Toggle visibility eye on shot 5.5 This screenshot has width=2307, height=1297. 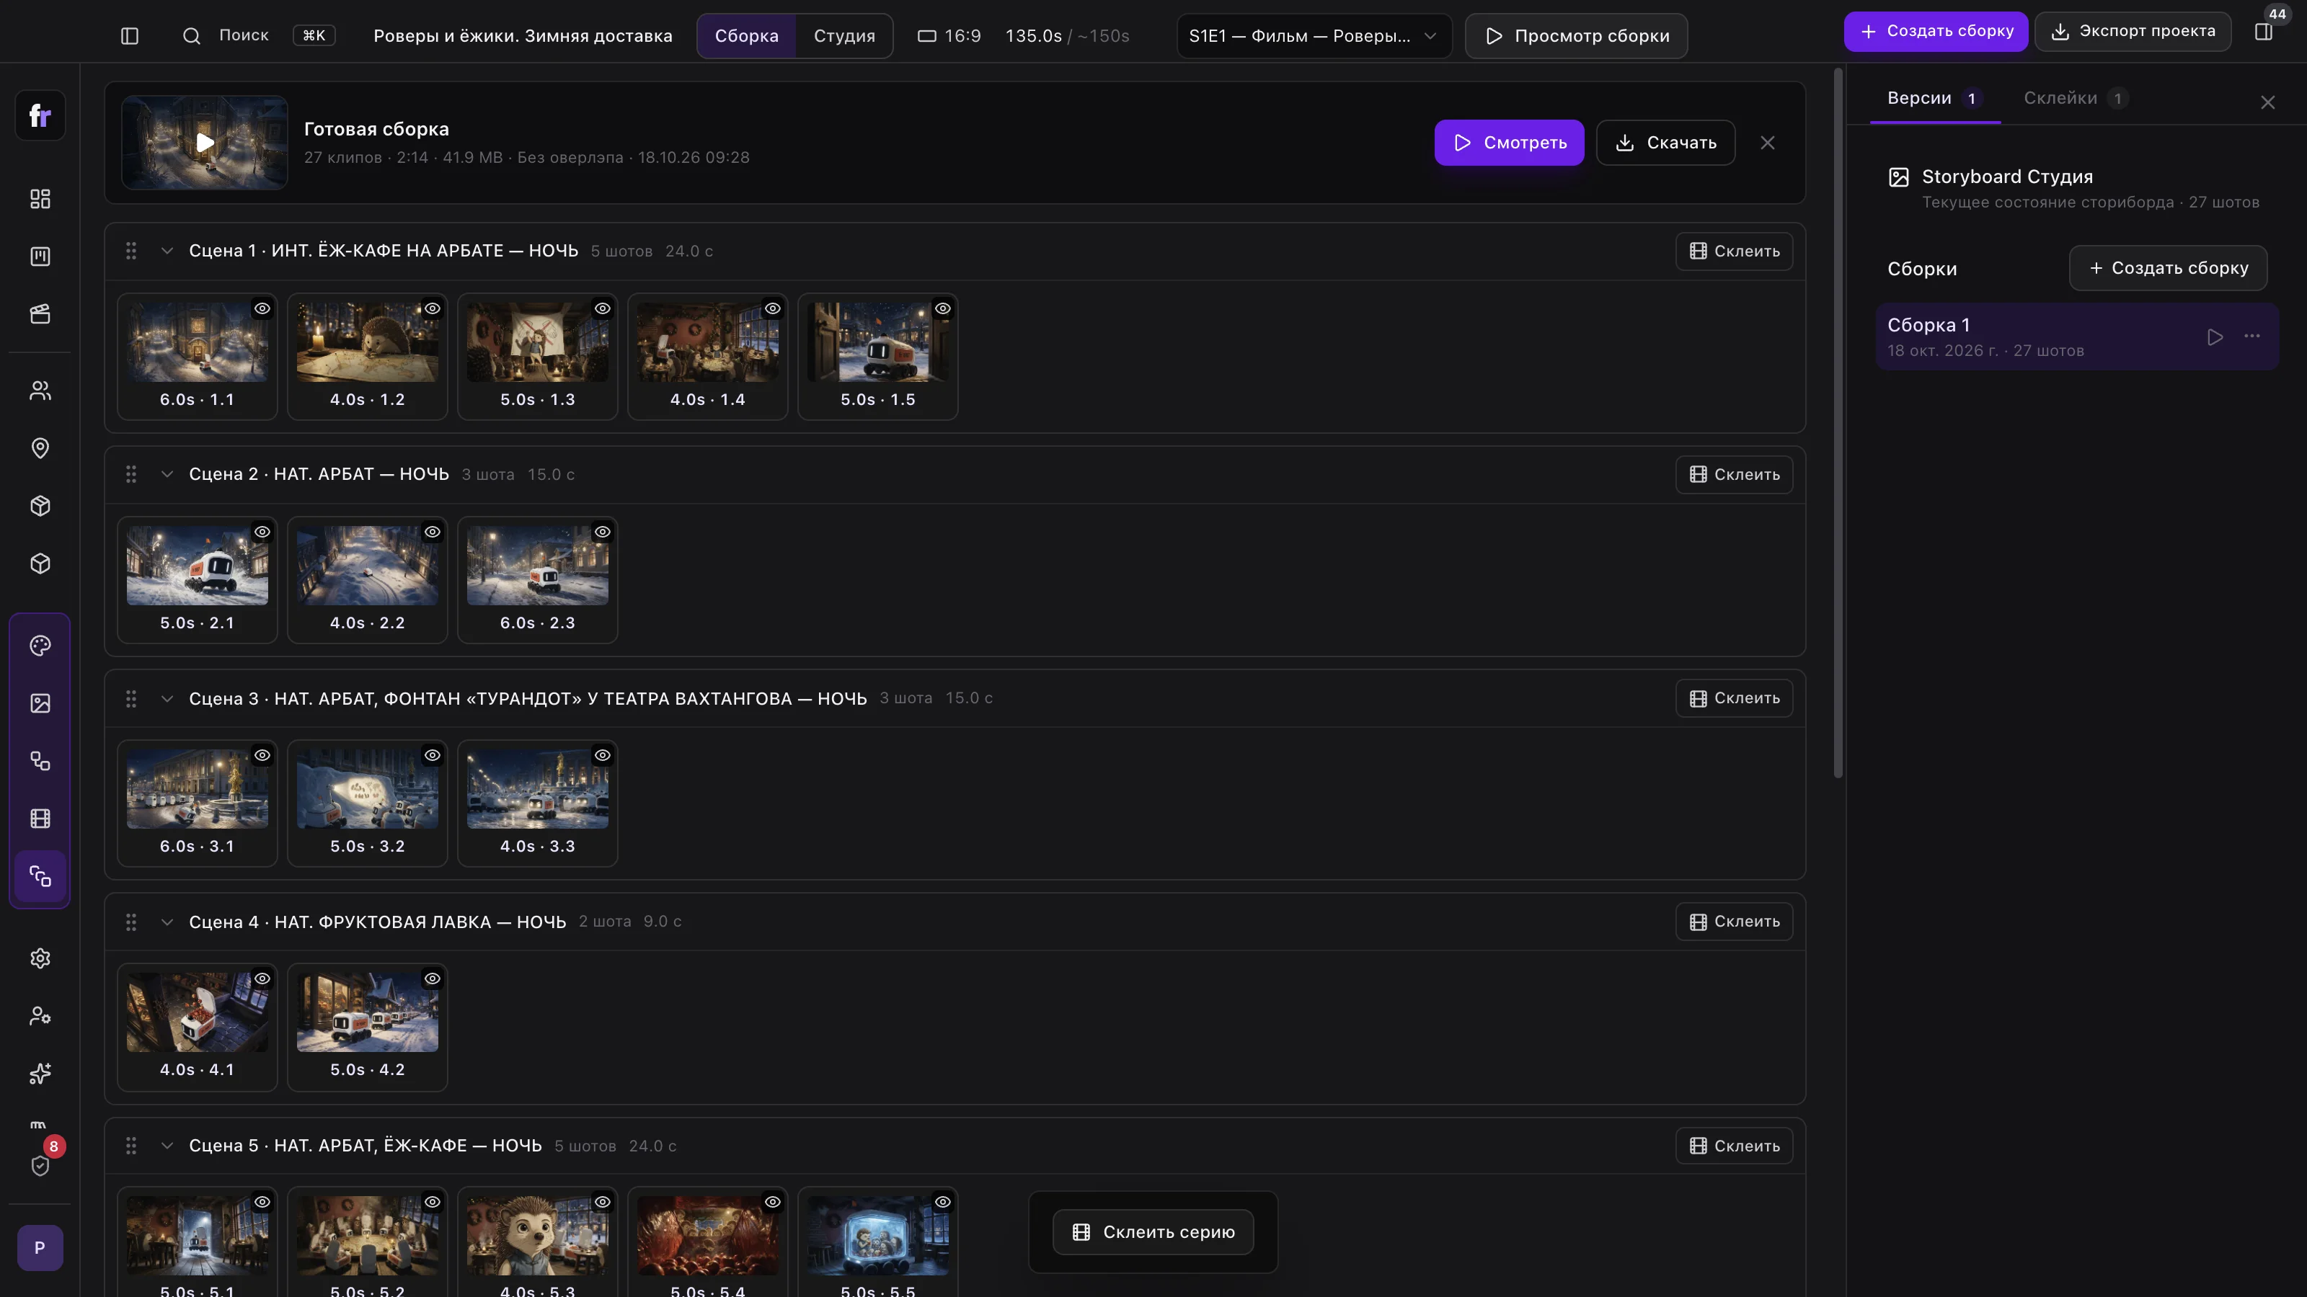pyautogui.click(x=943, y=1202)
